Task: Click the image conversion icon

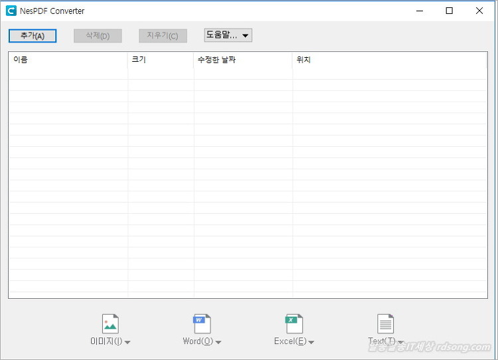Action: tap(110, 323)
